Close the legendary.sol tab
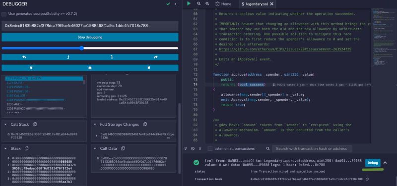The height and width of the screenshot is (186, 397). coord(271,4)
